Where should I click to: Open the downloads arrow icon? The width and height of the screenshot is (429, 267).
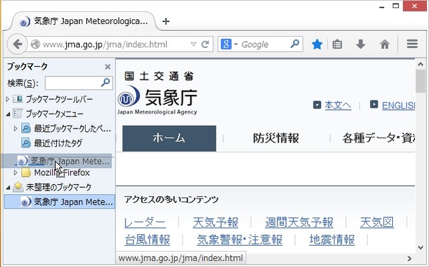pyautogui.click(x=361, y=44)
